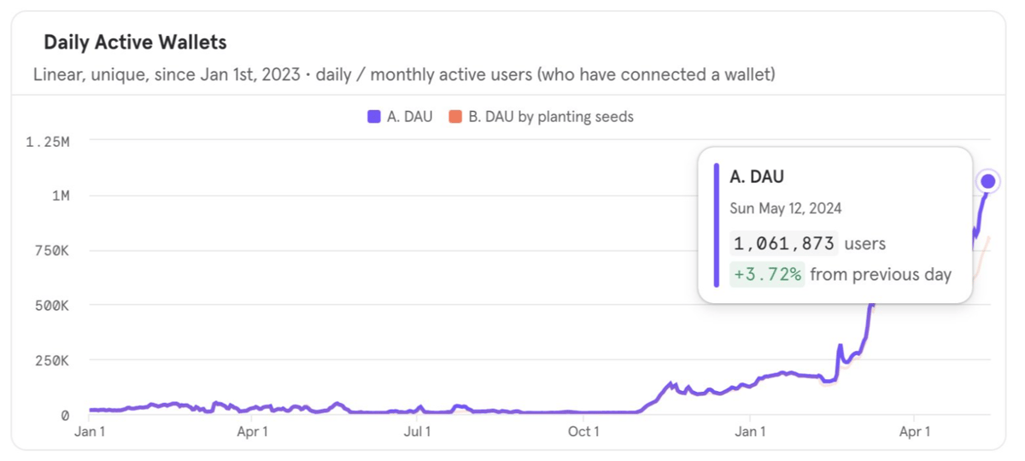
Task: Toggle the B. DAU by planting seeds series
Action: point(551,117)
